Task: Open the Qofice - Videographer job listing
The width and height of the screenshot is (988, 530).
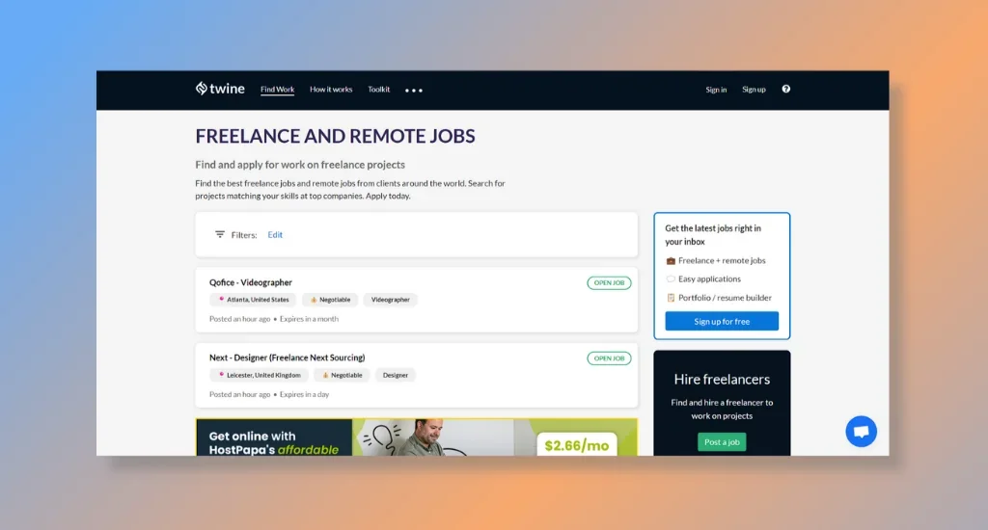Action: point(251,282)
